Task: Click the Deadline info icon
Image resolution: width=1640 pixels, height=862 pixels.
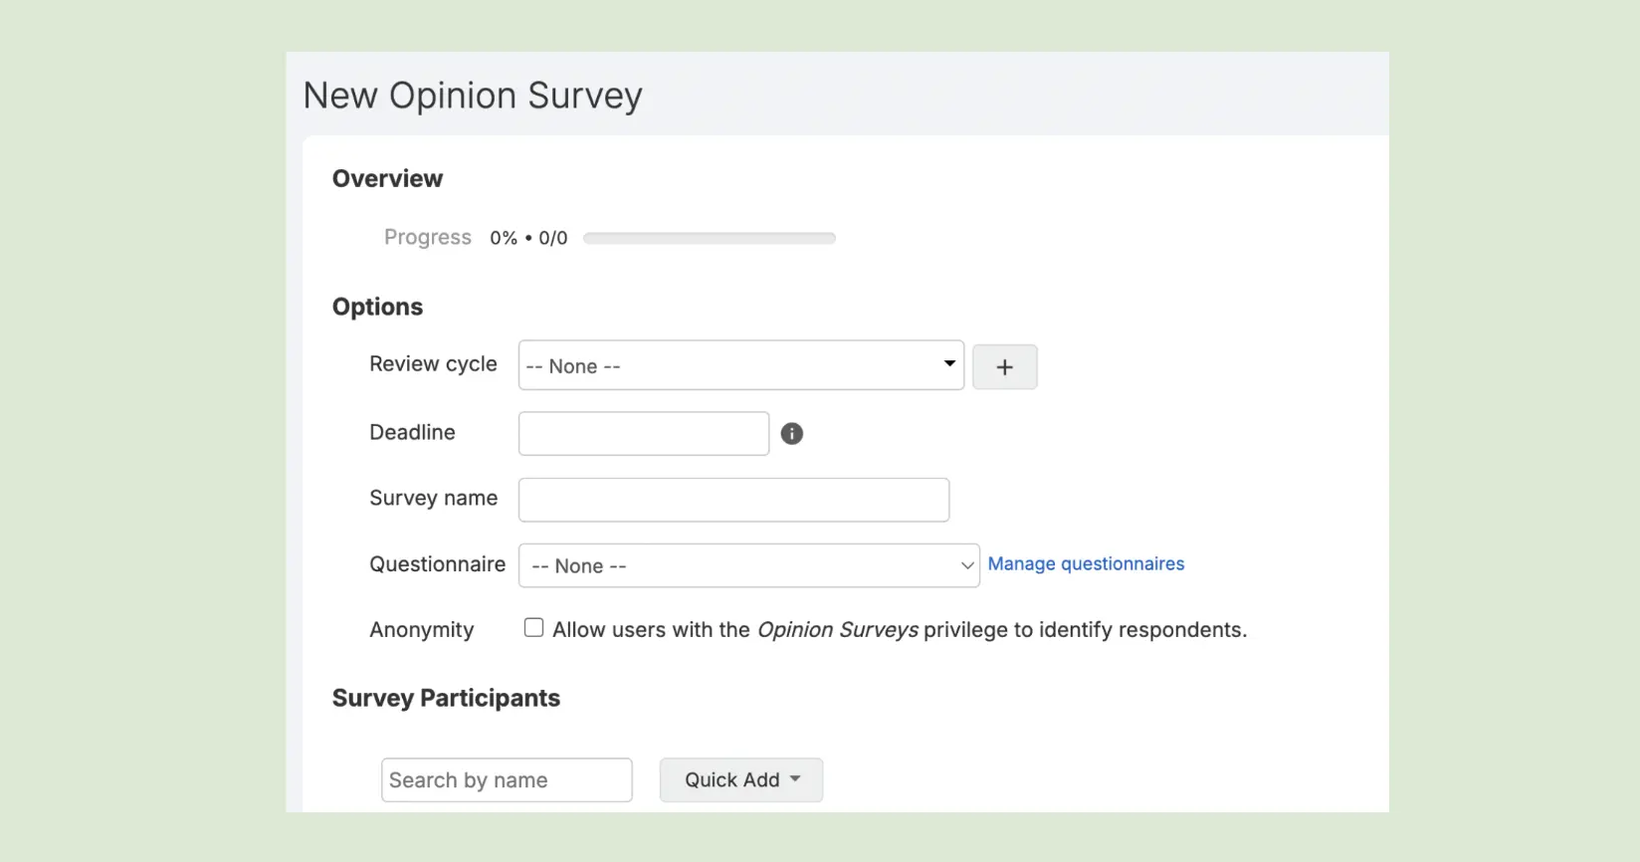Action: coord(791,433)
